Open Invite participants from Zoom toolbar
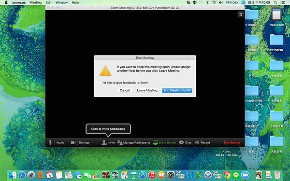290x181 pixels. pos(108,142)
